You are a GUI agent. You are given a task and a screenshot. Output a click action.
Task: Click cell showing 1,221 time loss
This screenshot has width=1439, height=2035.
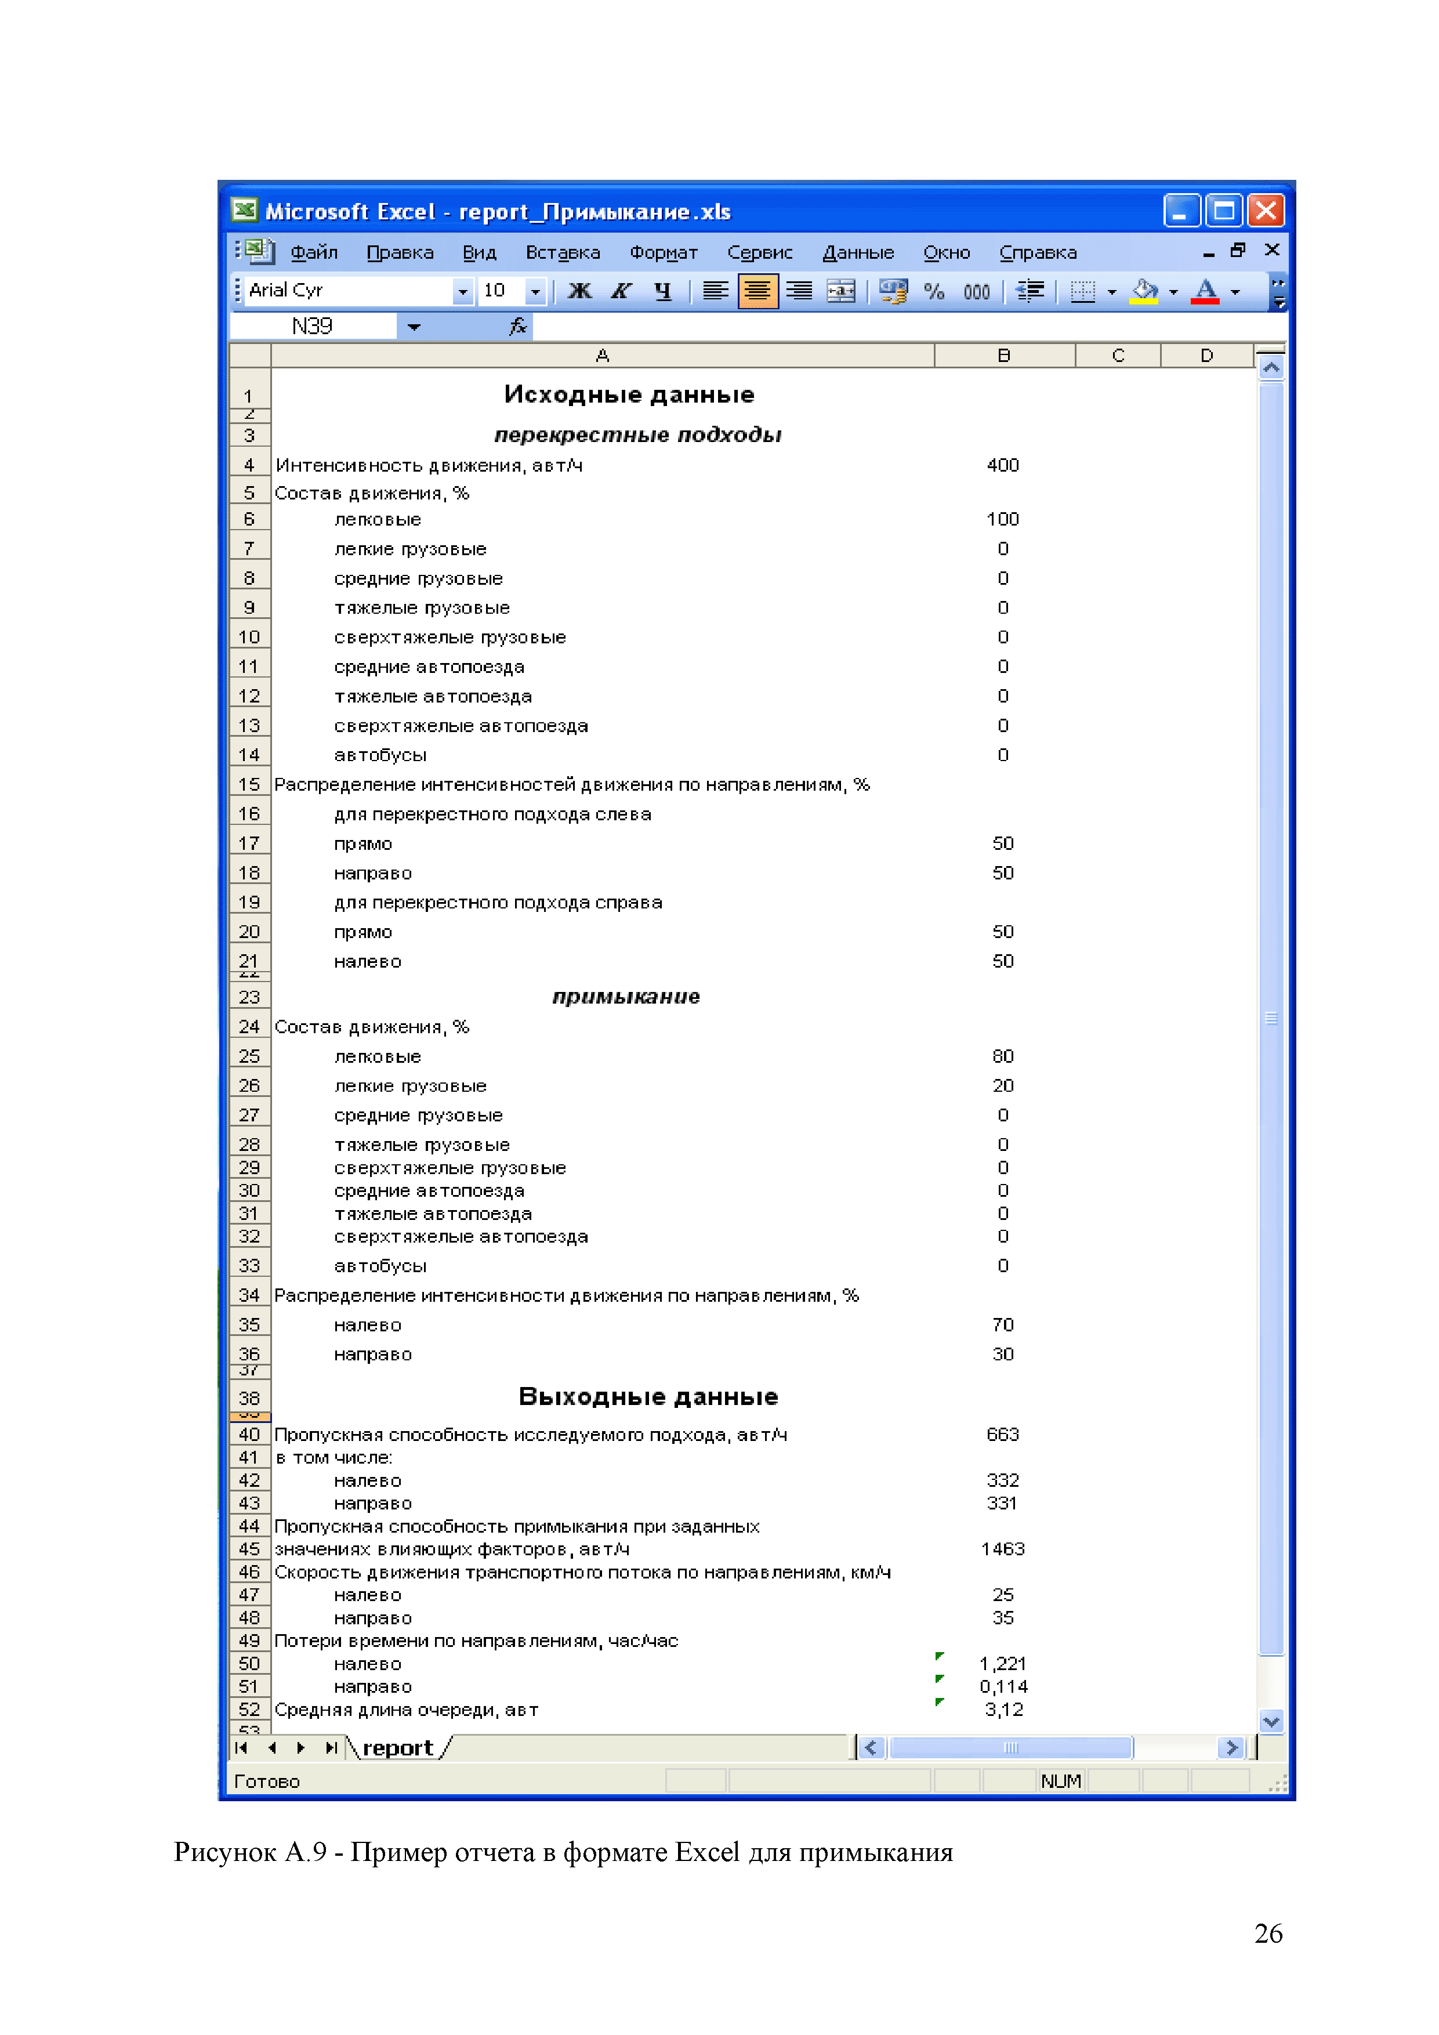coord(1004,1664)
